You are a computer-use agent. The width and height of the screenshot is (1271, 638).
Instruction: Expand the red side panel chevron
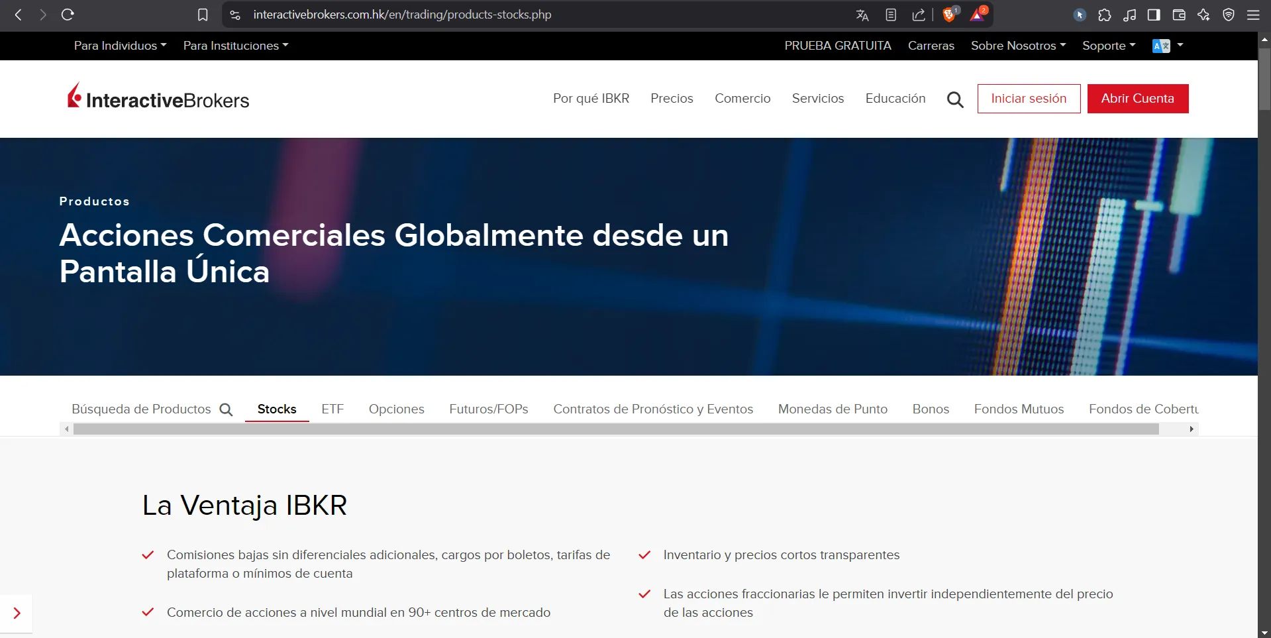click(17, 613)
